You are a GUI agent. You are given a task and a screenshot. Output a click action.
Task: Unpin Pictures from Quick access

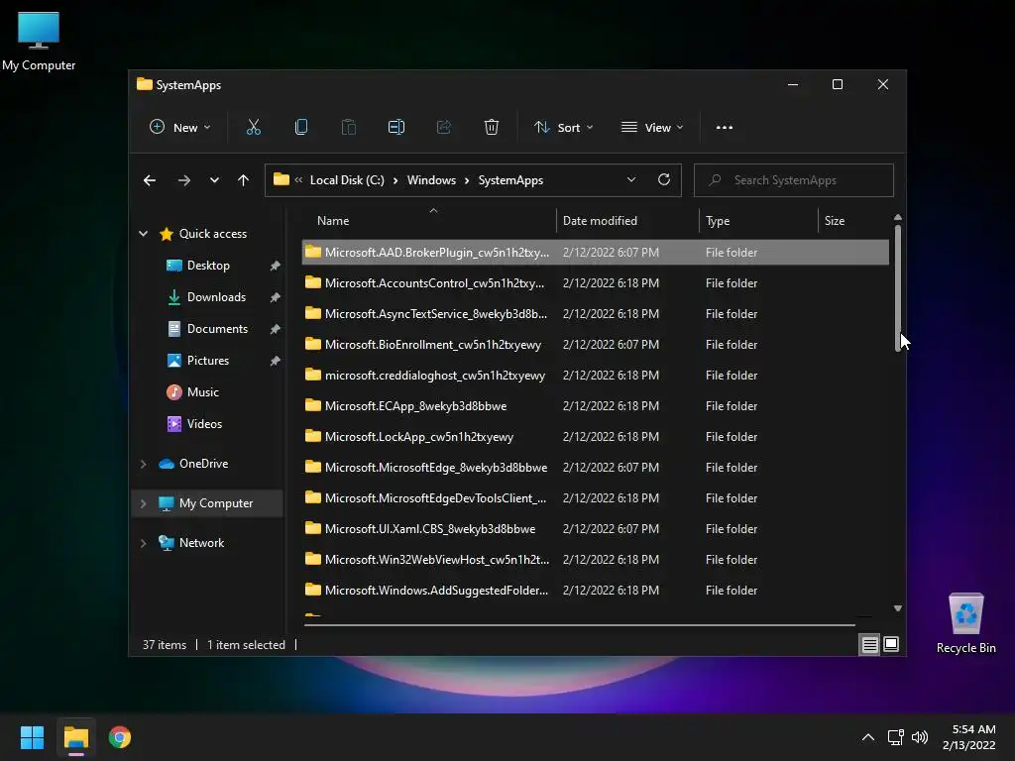coord(276,361)
